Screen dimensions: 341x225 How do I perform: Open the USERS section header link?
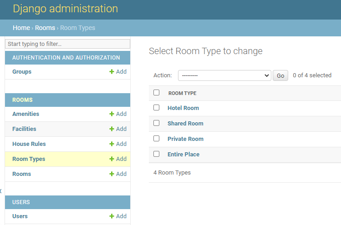point(21,202)
